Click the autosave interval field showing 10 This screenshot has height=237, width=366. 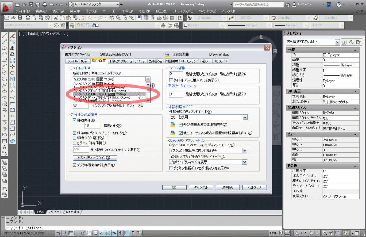[x=92, y=125]
